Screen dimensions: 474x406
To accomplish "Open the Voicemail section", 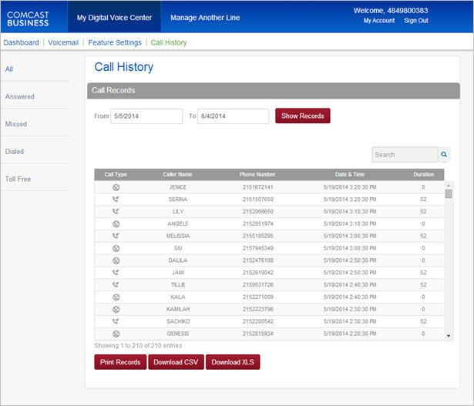I will tap(63, 42).
